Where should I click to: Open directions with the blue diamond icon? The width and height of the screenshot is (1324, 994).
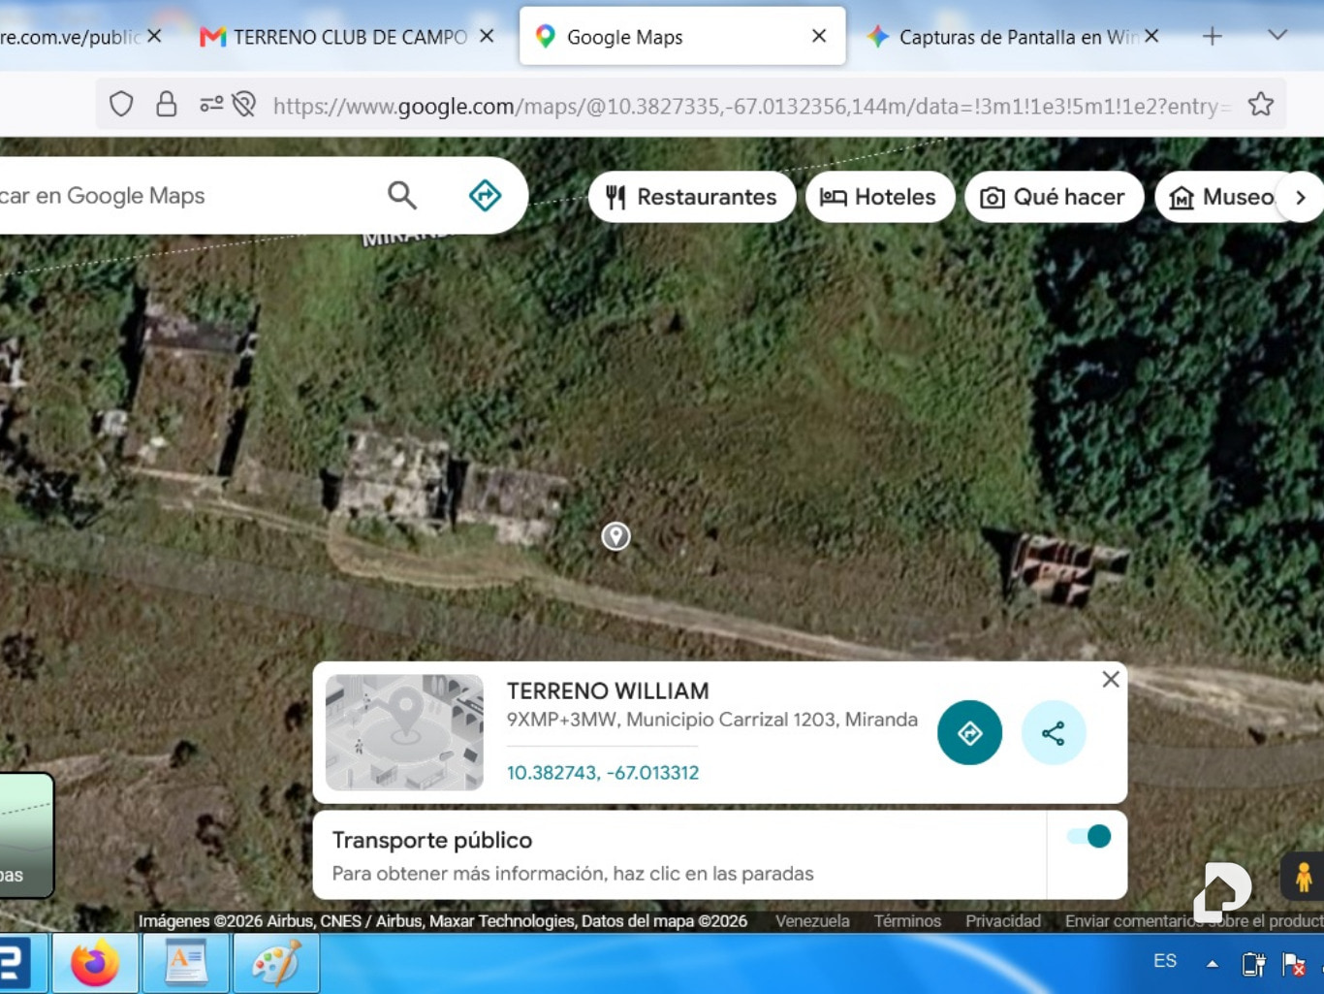[485, 196]
